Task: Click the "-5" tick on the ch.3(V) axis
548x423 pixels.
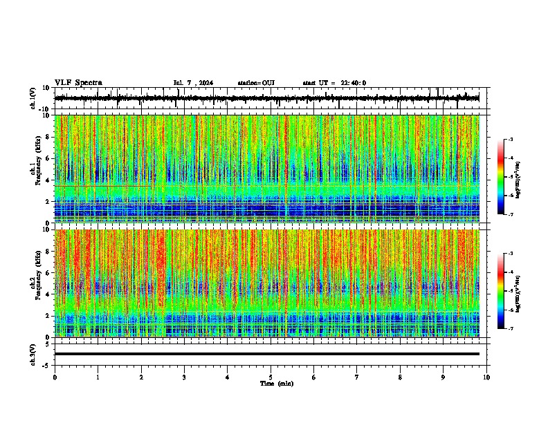Action: coord(47,366)
